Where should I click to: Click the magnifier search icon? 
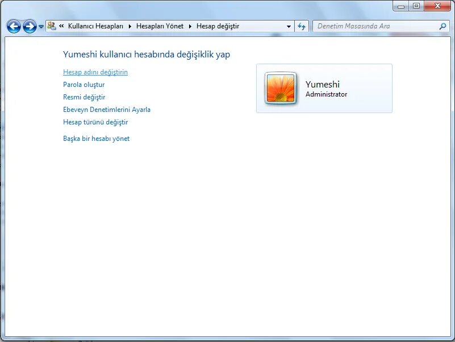(443, 26)
